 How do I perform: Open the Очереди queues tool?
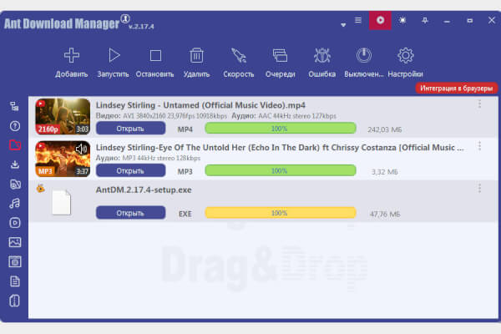click(x=280, y=56)
